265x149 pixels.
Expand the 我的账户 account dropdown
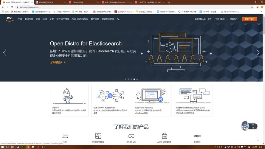[x=235, y=19]
